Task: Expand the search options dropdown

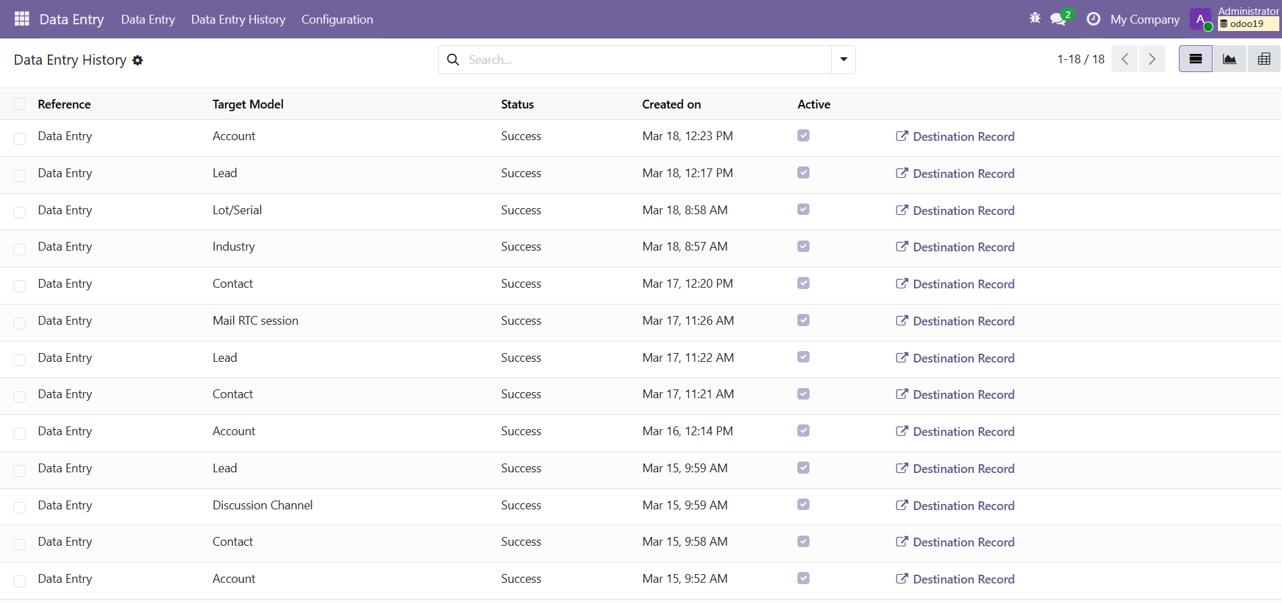Action: coord(843,59)
